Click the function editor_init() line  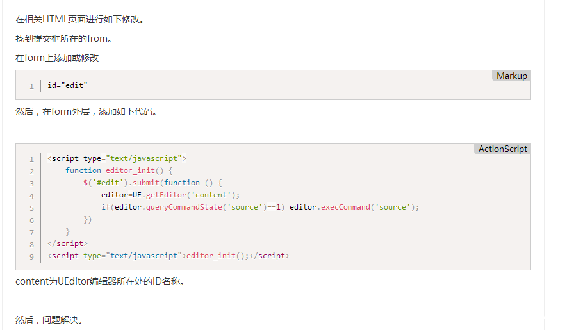pos(119,170)
